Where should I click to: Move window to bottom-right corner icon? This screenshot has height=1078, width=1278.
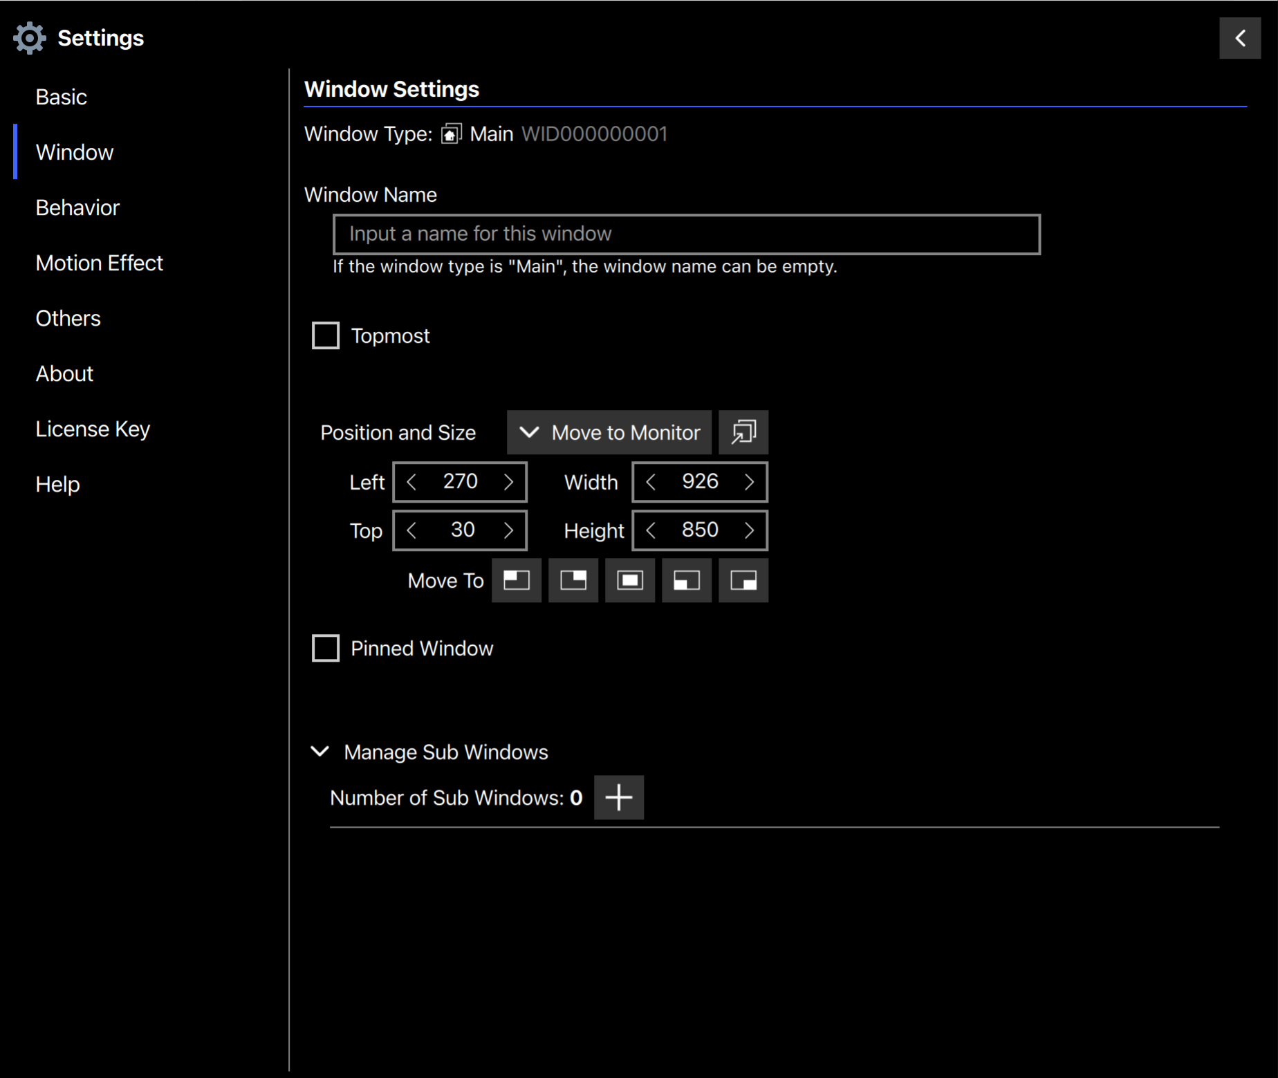[743, 580]
